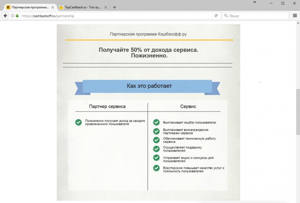Click the magnifier icon in search box
This screenshot has height=203, width=300.
[x=226, y=15]
